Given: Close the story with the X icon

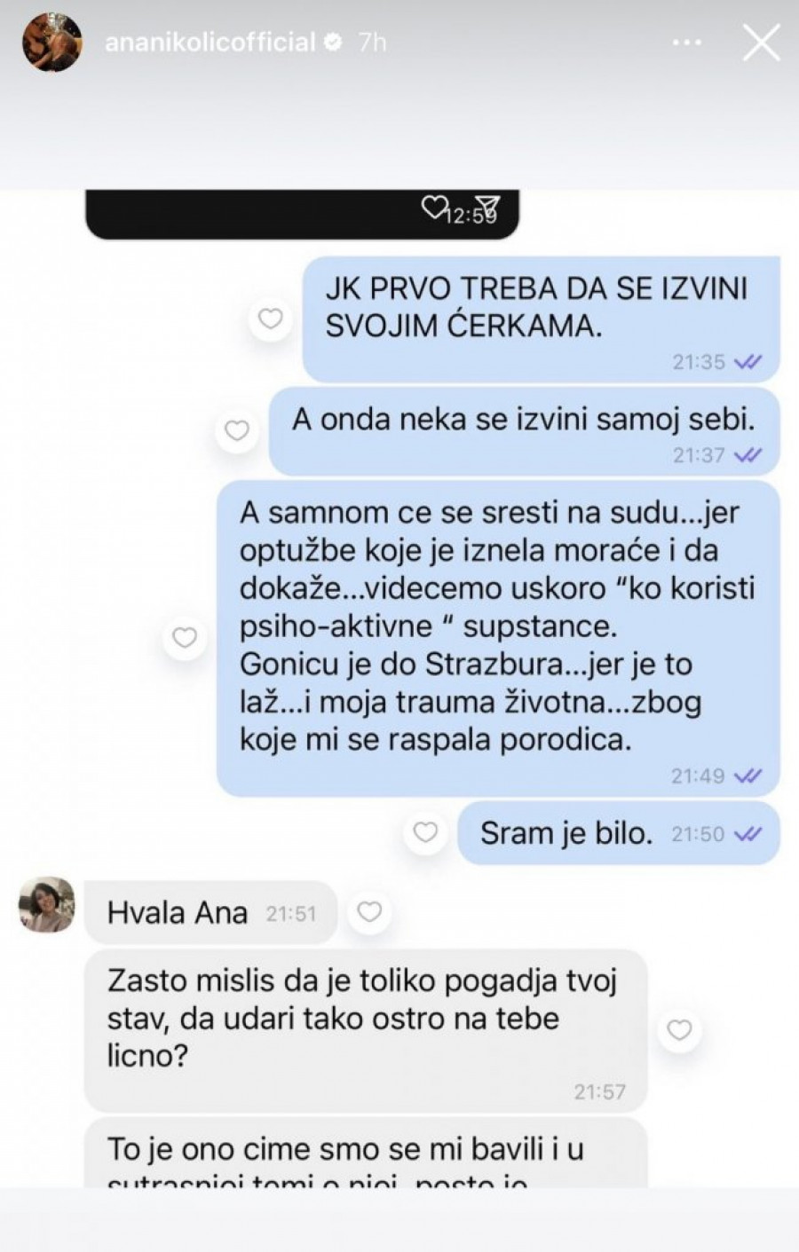Looking at the screenshot, I should (x=761, y=42).
